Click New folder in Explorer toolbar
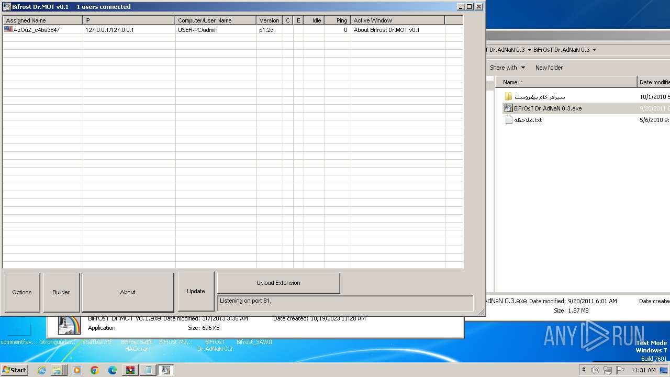Image resolution: width=670 pixels, height=377 pixels. click(549, 68)
